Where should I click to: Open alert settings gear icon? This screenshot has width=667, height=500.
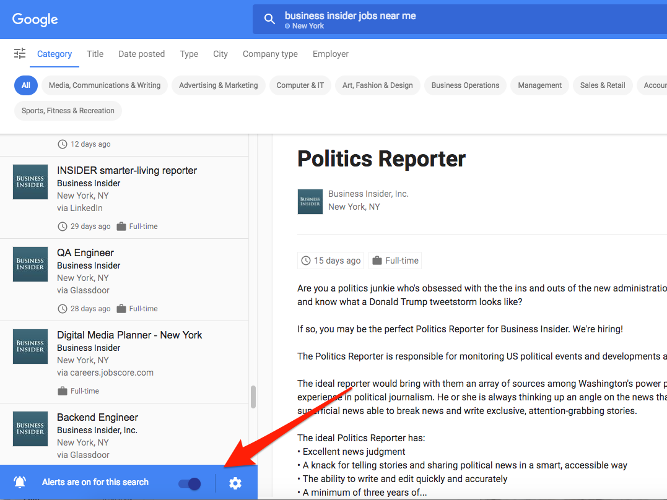(235, 483)
